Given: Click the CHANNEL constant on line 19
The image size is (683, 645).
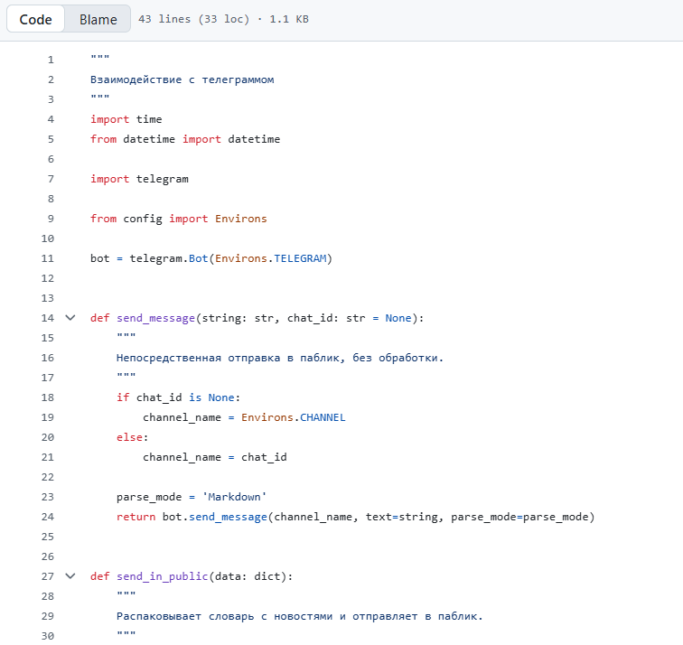Looking at the screenshot, I should 323,417.
